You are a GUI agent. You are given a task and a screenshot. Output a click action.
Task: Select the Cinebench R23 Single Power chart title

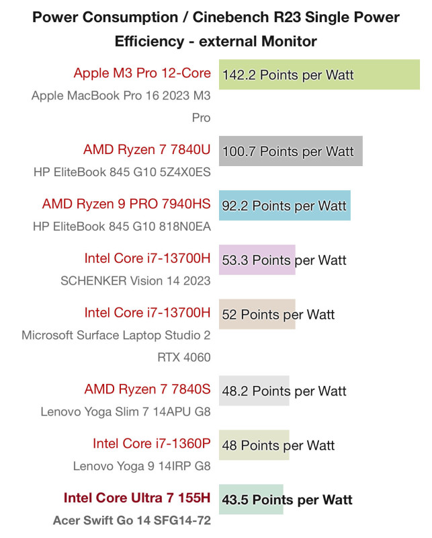coord(216,29)
